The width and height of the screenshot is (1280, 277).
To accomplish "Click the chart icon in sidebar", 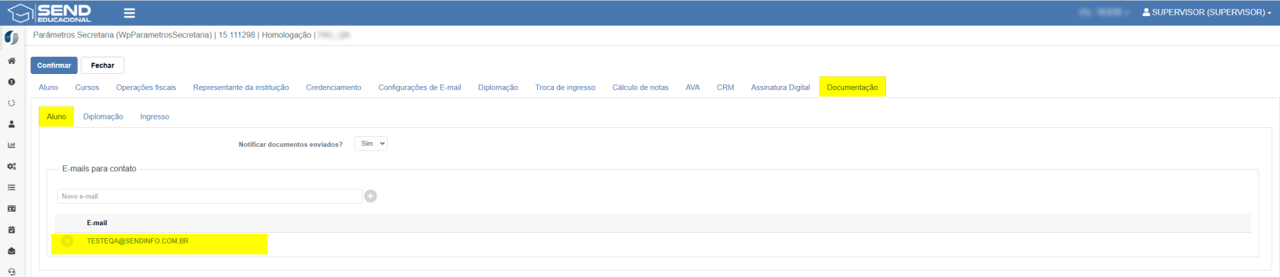I will 11,145.
